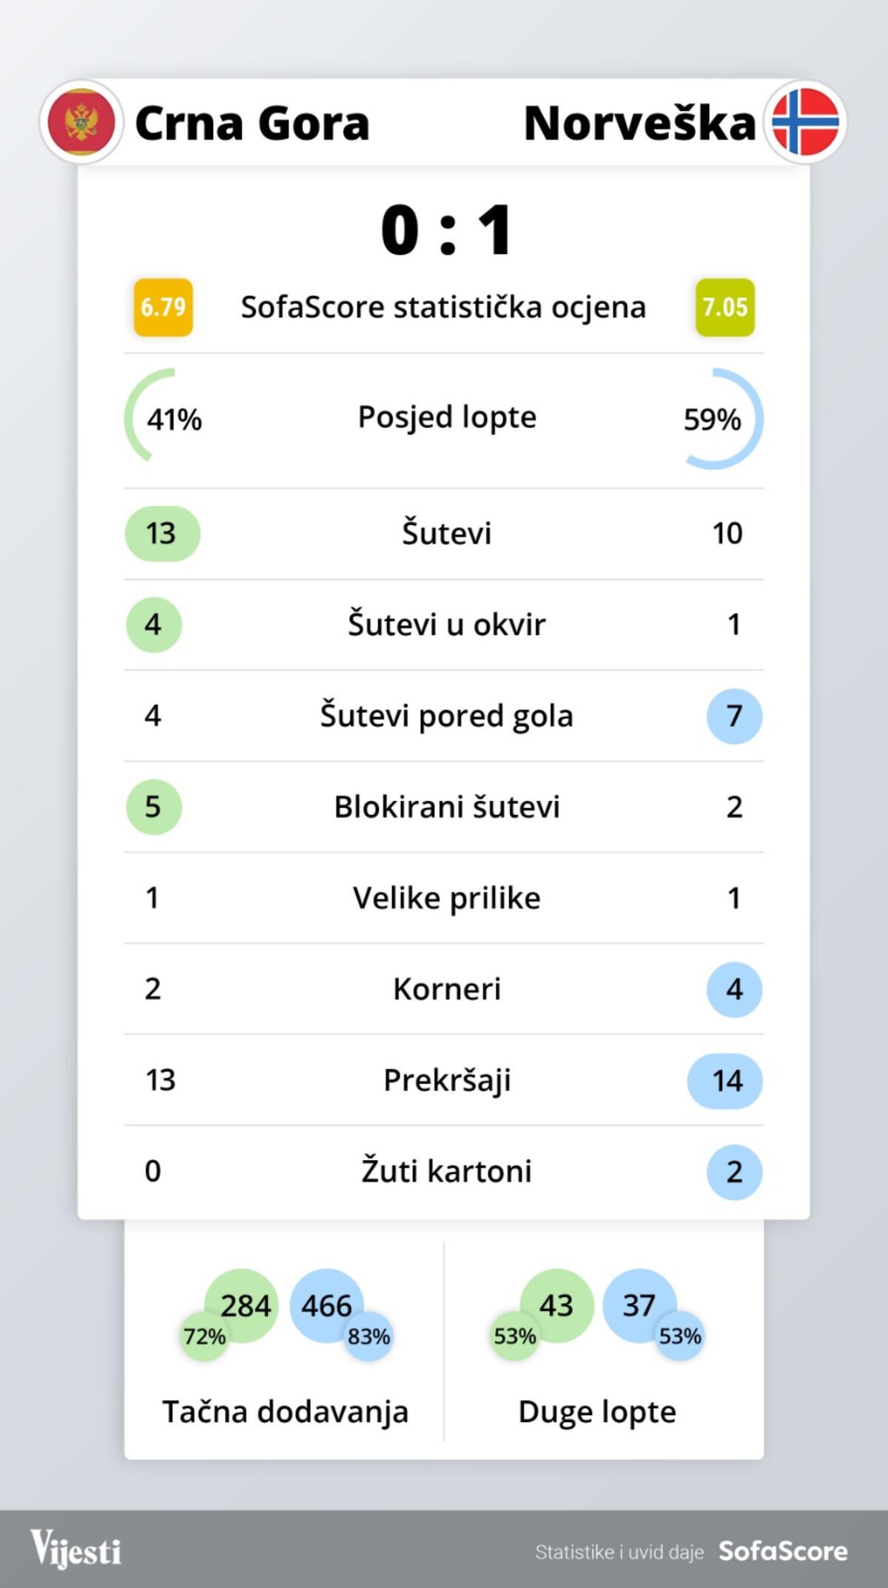This screenshot has width=888, height=1588.
Task: Click the Montenegro flag icon
Action: [x=81, y=122]
